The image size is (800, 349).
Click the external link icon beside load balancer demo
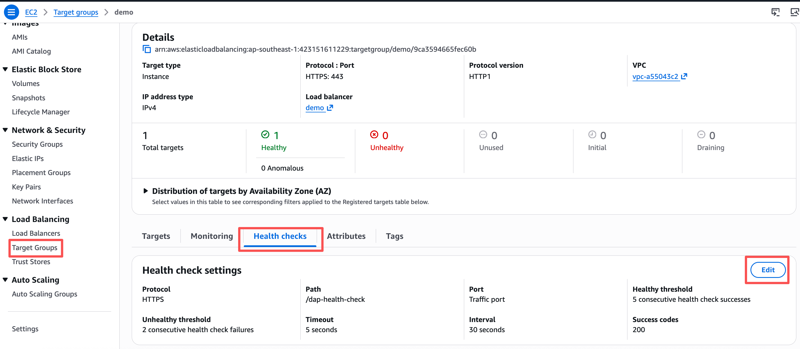pos(330,108)
